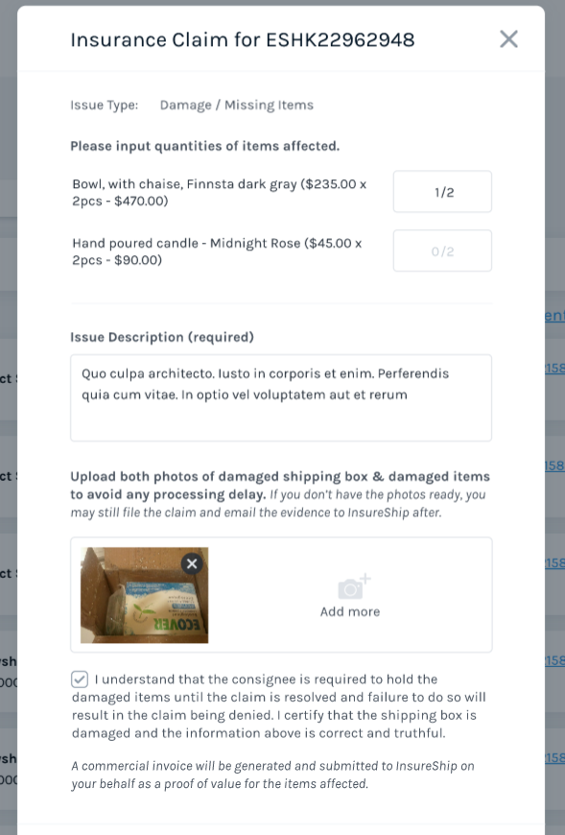Click the commercial invoice note in italics

(x=273, y=775)
